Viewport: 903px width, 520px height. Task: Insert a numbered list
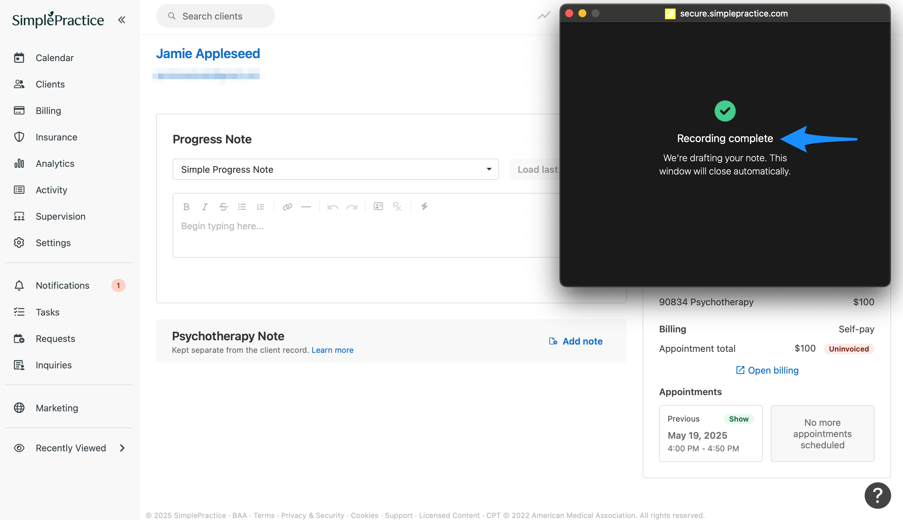(x=260, y=206)
